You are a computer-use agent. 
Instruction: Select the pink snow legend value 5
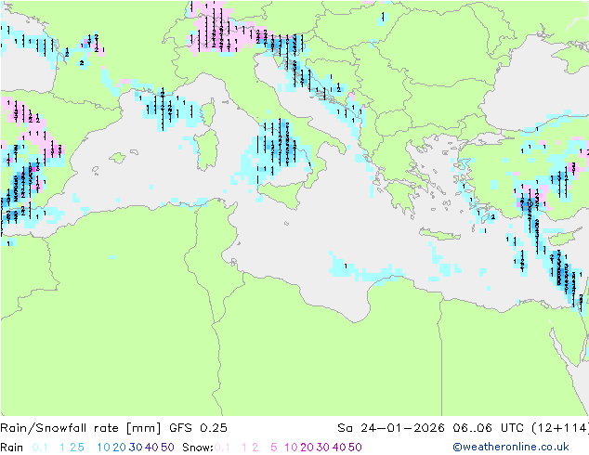pos(274,448)
